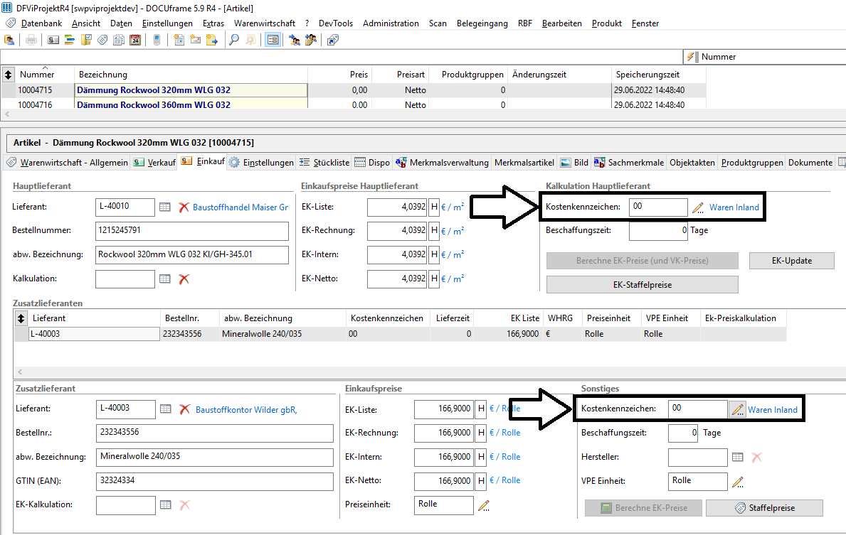Toggle H flag next to EK-Liste 166,9000

(x=481, y=409)
